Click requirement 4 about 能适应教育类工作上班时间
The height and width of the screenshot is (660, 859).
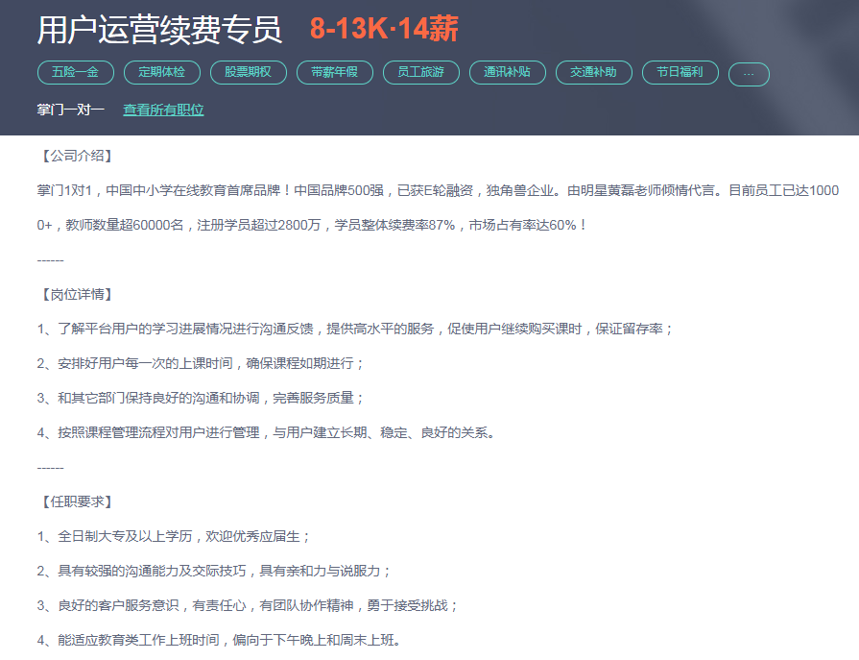tap(219, 640)
